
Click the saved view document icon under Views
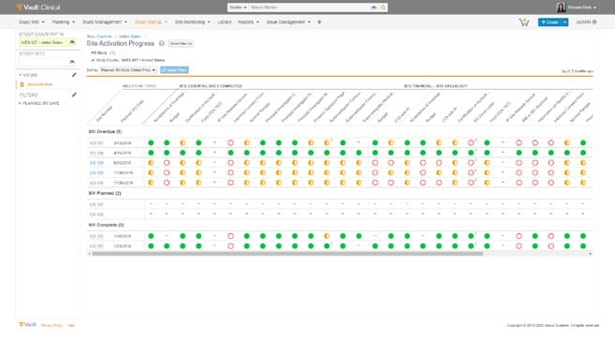(x=22, y=84)
